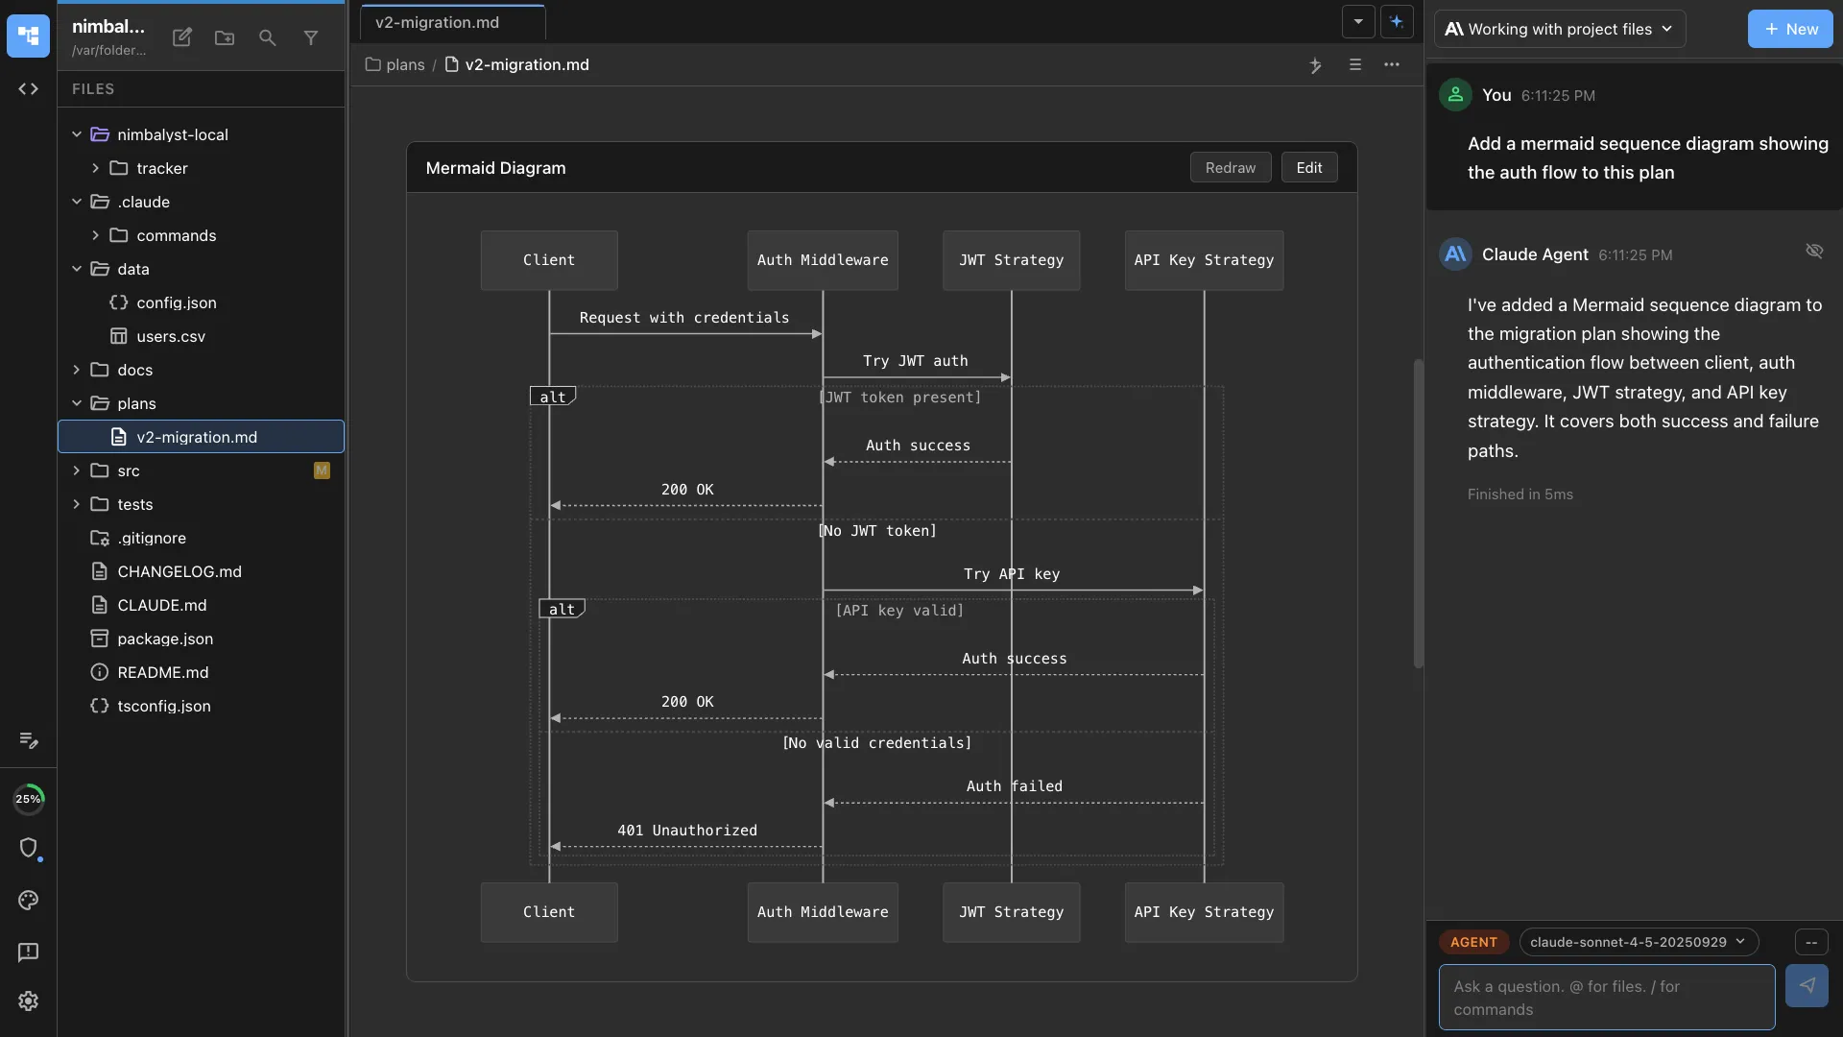Search files using the magnifier icon
Image resolution: width=1843 pixels, height=1037 pixels.
267,37
